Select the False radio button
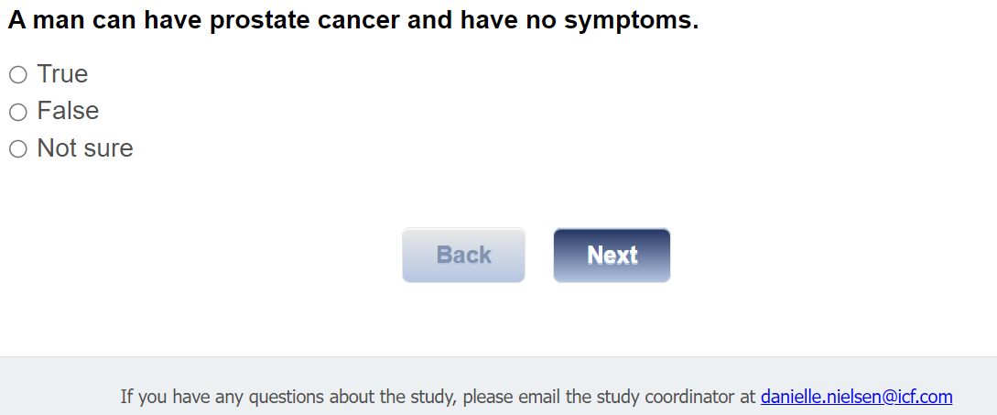Image resolution: width=997 pixels, height=415 pixels. coord(17,112)
